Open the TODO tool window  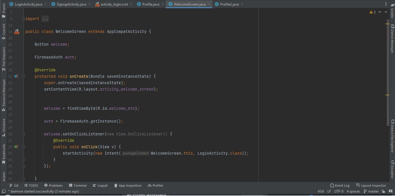tap(31, 185)
